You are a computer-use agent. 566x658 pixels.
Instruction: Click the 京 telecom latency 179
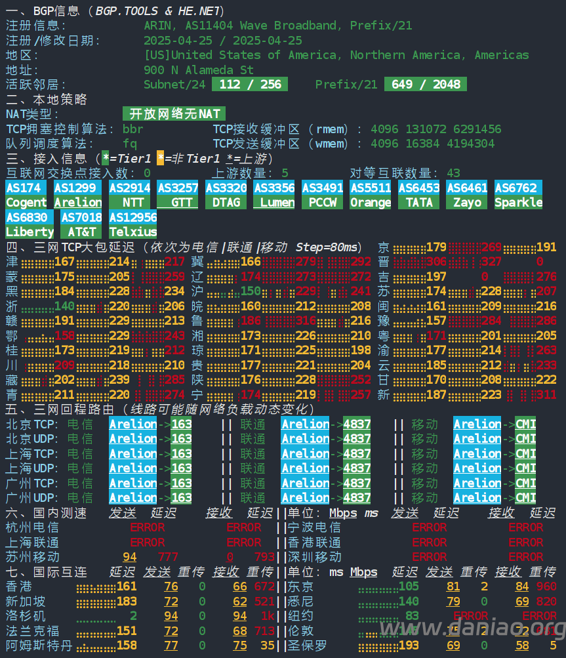436,247
